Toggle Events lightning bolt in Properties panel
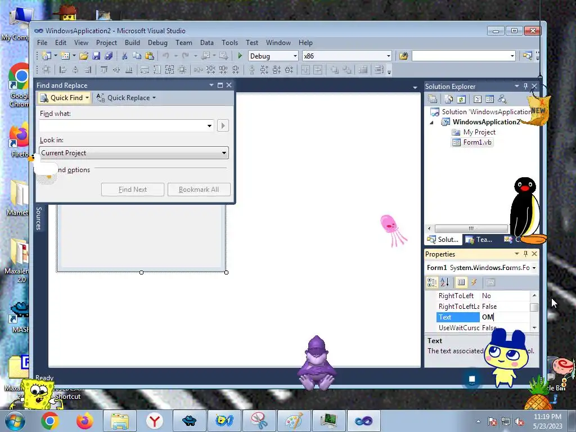This screenshot has width=576, height=432. (x=474, y=282)
